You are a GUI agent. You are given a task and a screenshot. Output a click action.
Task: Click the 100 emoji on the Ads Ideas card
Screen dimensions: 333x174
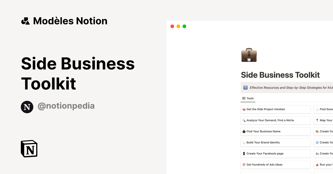244,164
